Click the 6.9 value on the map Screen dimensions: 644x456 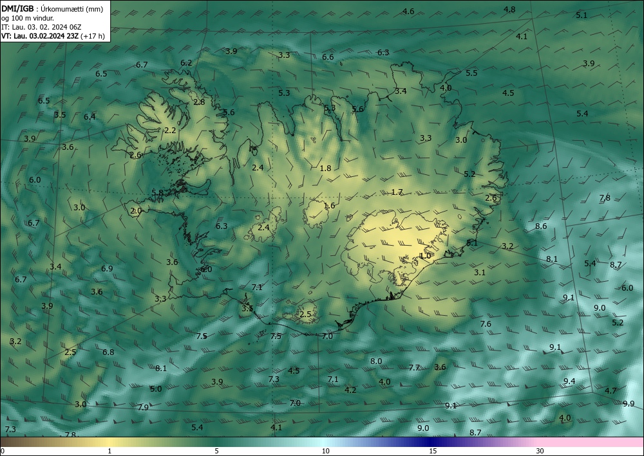tap(107, 269)
